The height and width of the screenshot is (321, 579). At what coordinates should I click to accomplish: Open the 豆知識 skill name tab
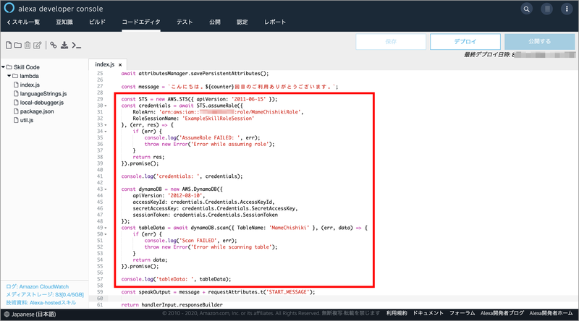[x=64, y=22]
